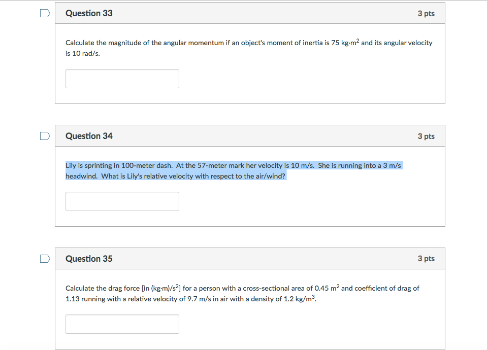Click the Question 34 heading
The width and height of the screenshot is (487, 350).
tap(89, 136)
